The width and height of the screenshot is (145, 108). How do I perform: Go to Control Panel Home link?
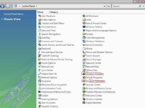13,14
